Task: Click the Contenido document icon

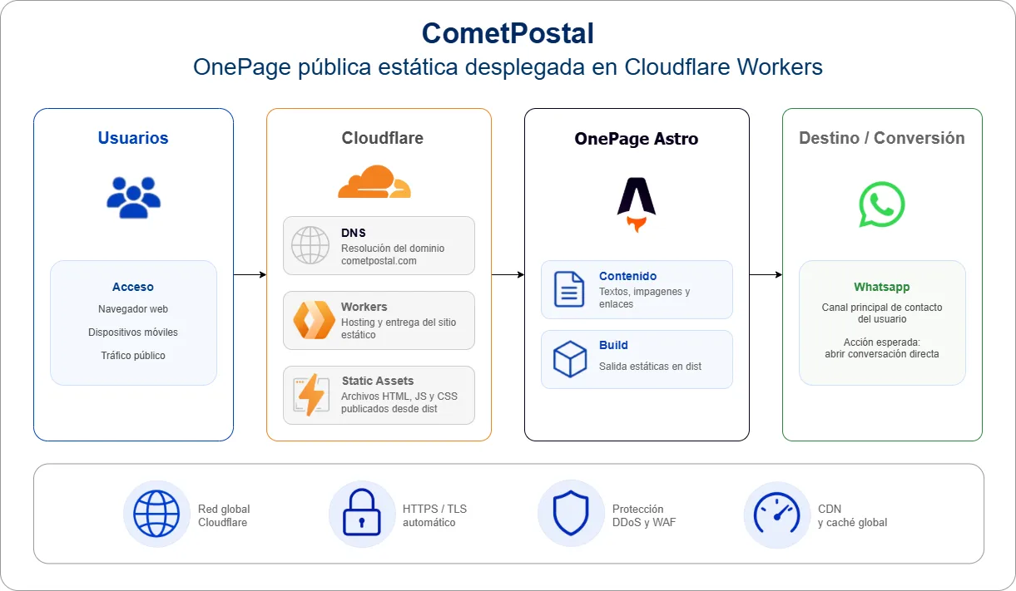Action: 569,289
